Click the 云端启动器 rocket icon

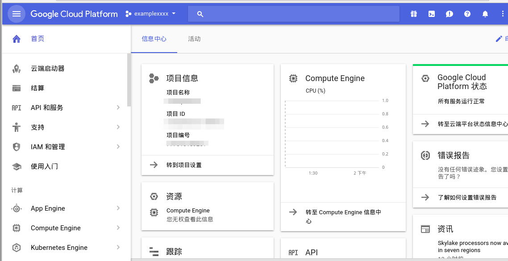pos(17,69)
